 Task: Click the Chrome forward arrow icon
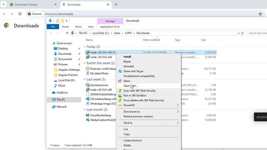click(x=12, y=14)
